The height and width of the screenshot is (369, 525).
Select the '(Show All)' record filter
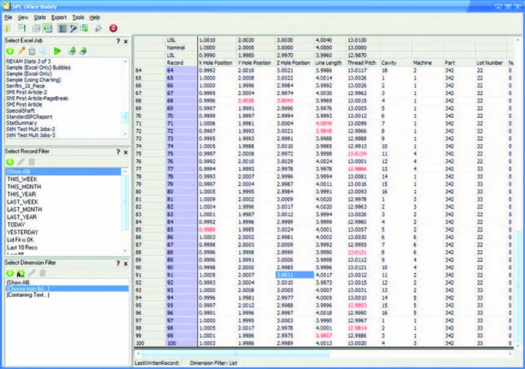click(x=63, y=172)
